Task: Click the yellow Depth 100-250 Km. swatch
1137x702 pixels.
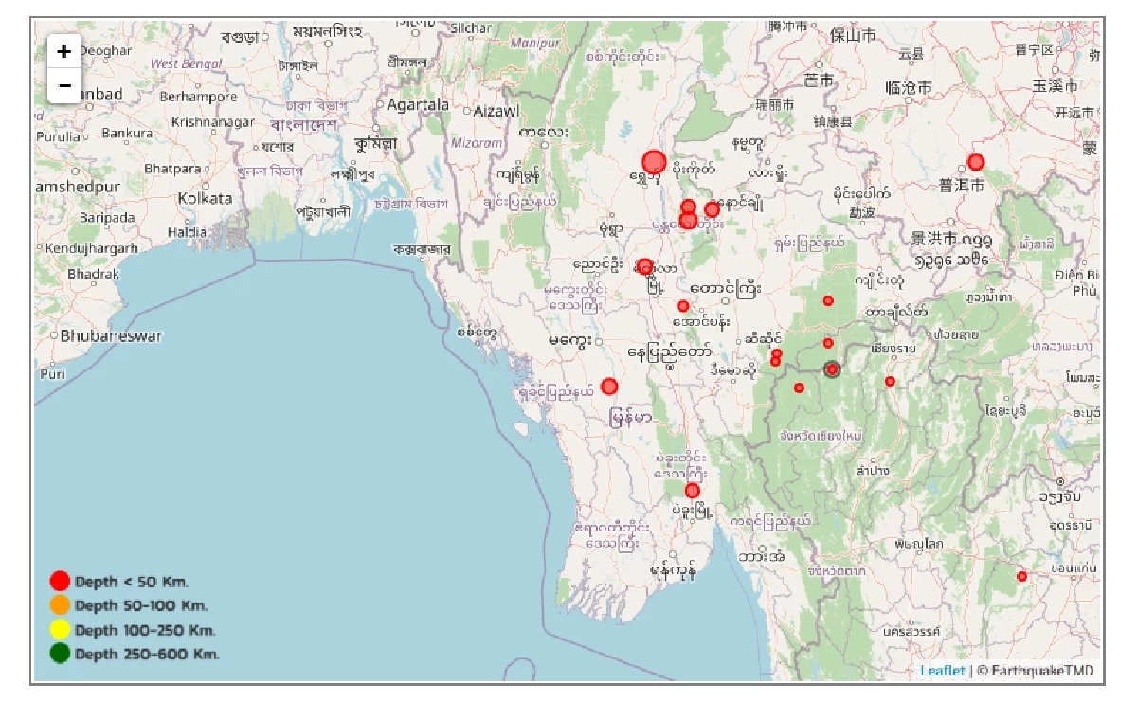Action: pos(61,630)
